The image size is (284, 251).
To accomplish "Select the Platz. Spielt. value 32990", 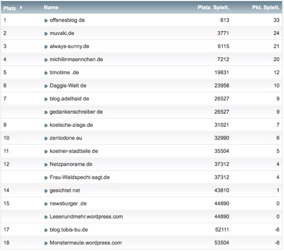I will pyautogui.click(x=222, y=138).
